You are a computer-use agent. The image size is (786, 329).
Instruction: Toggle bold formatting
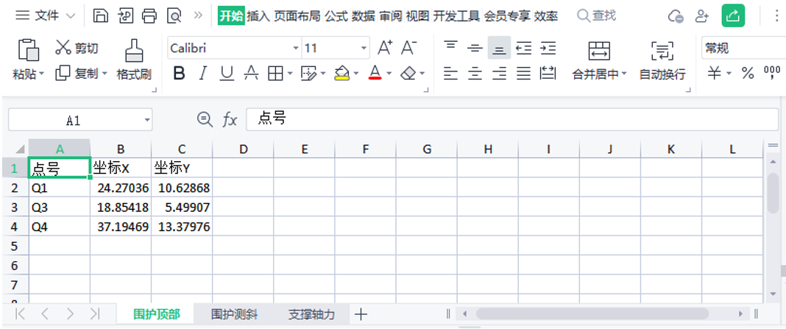(179, 73)
